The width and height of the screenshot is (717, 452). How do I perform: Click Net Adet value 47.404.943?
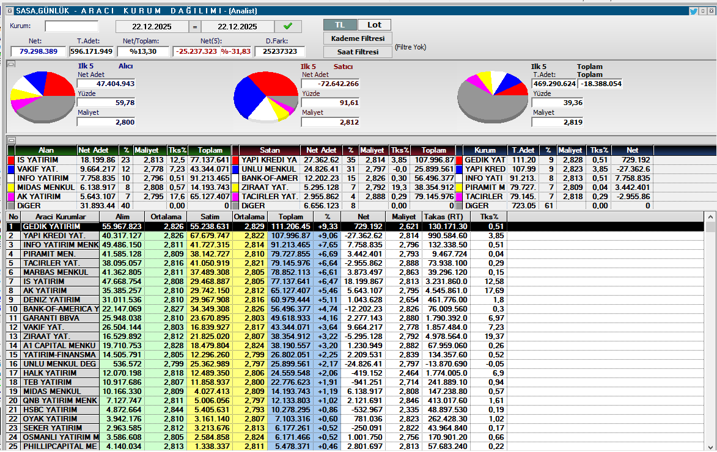(x=106, y=84)
